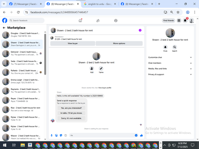Send quick response 'Yes, are you interested?'

coord(71,108)
